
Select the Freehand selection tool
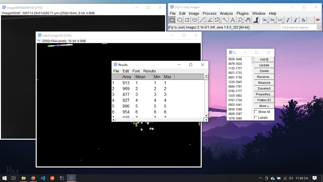195,20
